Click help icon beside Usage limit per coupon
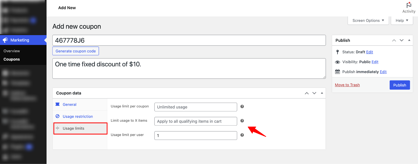This screenshot has height=164, width=418. (242, 106)
